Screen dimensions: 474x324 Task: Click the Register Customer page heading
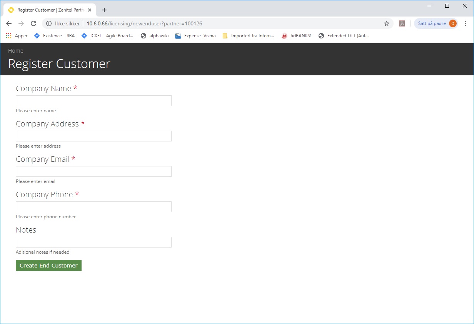(x=59, y=64)
